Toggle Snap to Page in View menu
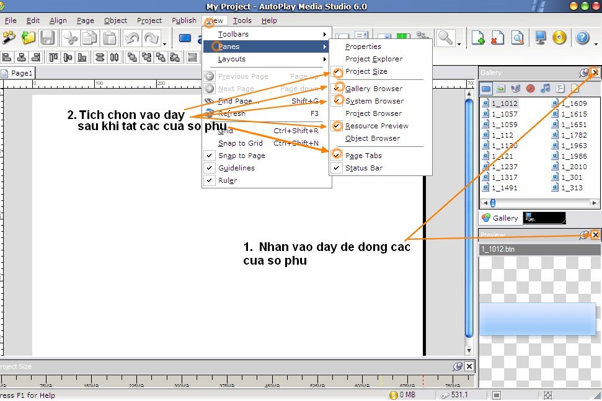 (x=242, y=156)
